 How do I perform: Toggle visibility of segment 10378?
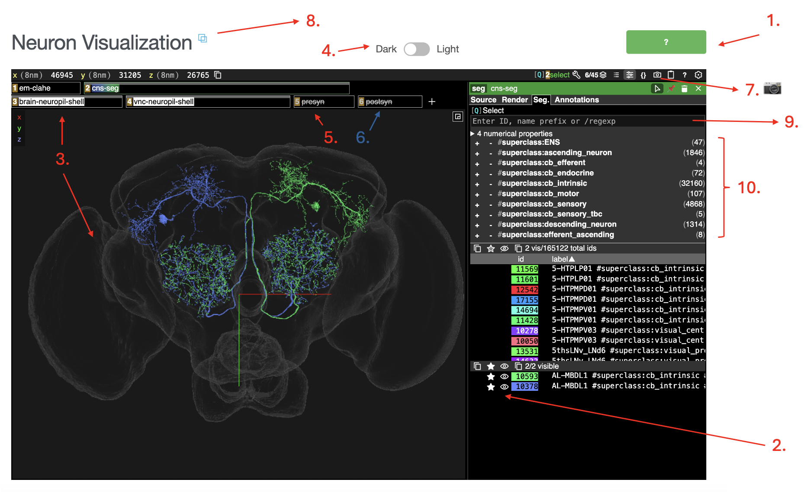tap(504, 387)
